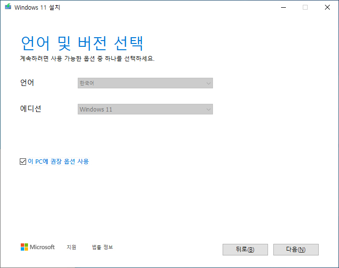Close the Windows 11 설치 window
Viewport: 339px width, 268px height.
(x=327, y=7)
